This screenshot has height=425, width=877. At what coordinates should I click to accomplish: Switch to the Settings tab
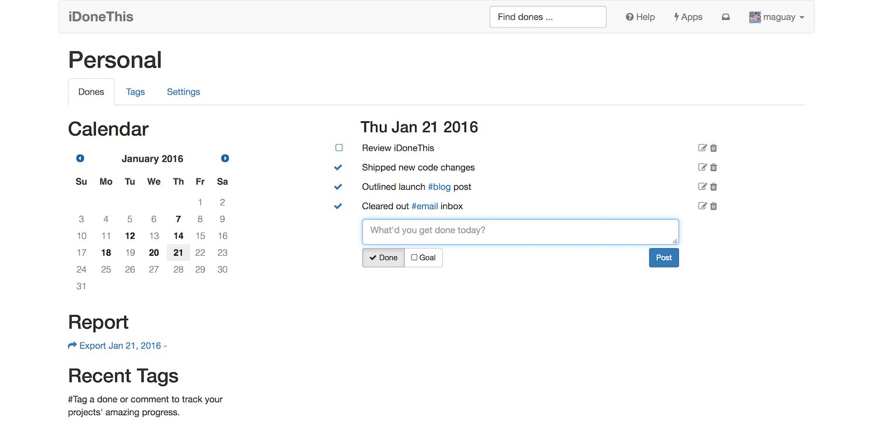pyautogui.click(x=184, y=92)
